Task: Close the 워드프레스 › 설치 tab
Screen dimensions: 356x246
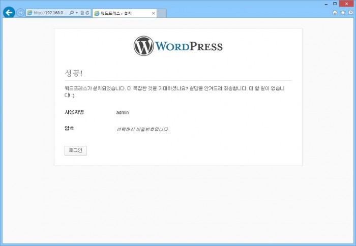Action: pyautogui.click(x=154, y=13)
